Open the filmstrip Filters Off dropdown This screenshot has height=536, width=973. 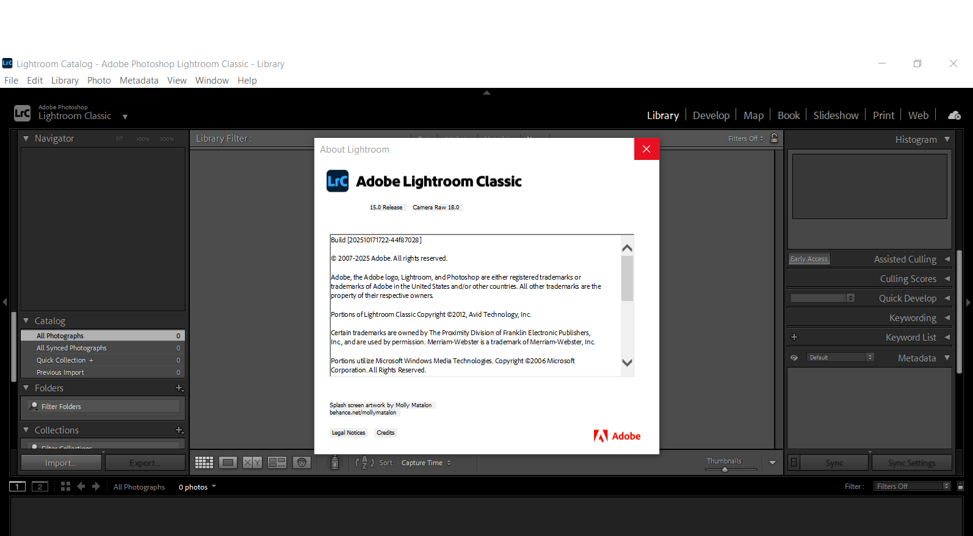pyautogui.click(x=912, y=487)
